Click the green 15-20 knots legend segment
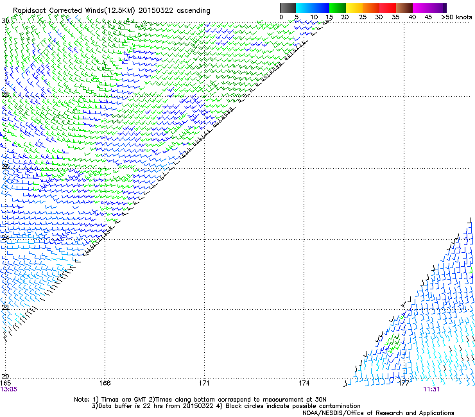Viewport: 475px width, 417px height. click(x=338, y=8)
